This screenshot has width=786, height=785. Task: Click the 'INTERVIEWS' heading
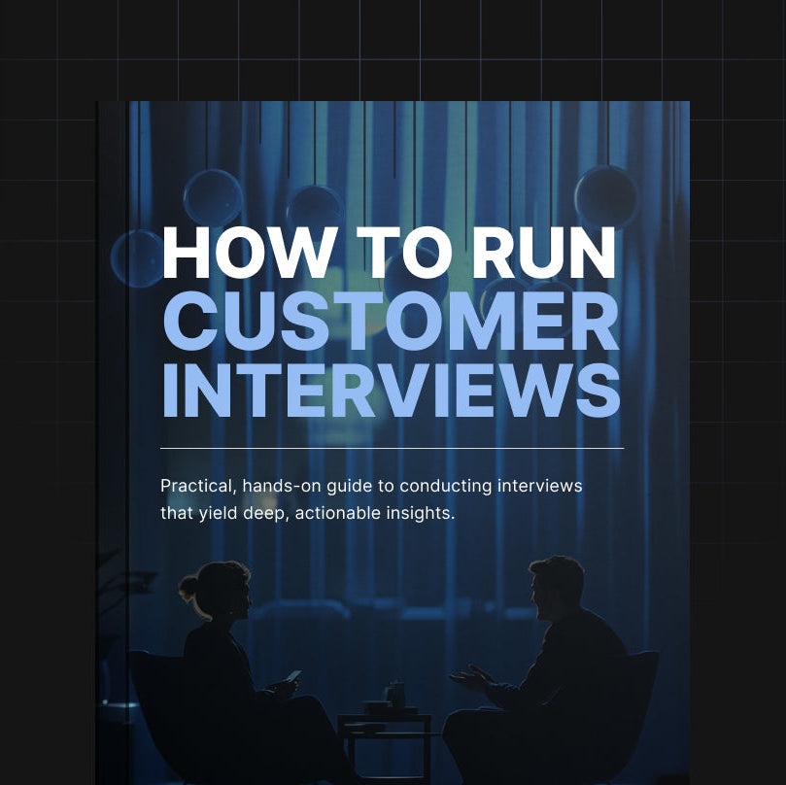pyautogui.click(x=393, y=387)
